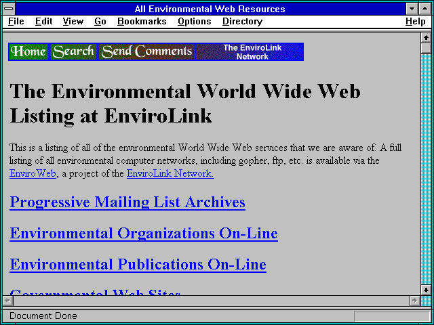Open Progressive Mailing List Archives link

click(127, 202)
